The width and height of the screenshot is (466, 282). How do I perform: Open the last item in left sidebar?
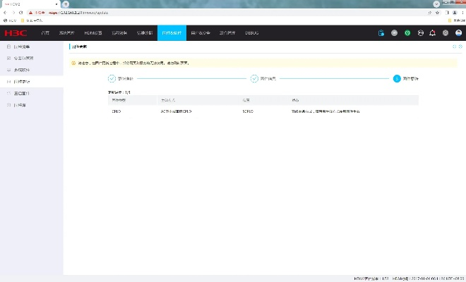pos(20,105)
